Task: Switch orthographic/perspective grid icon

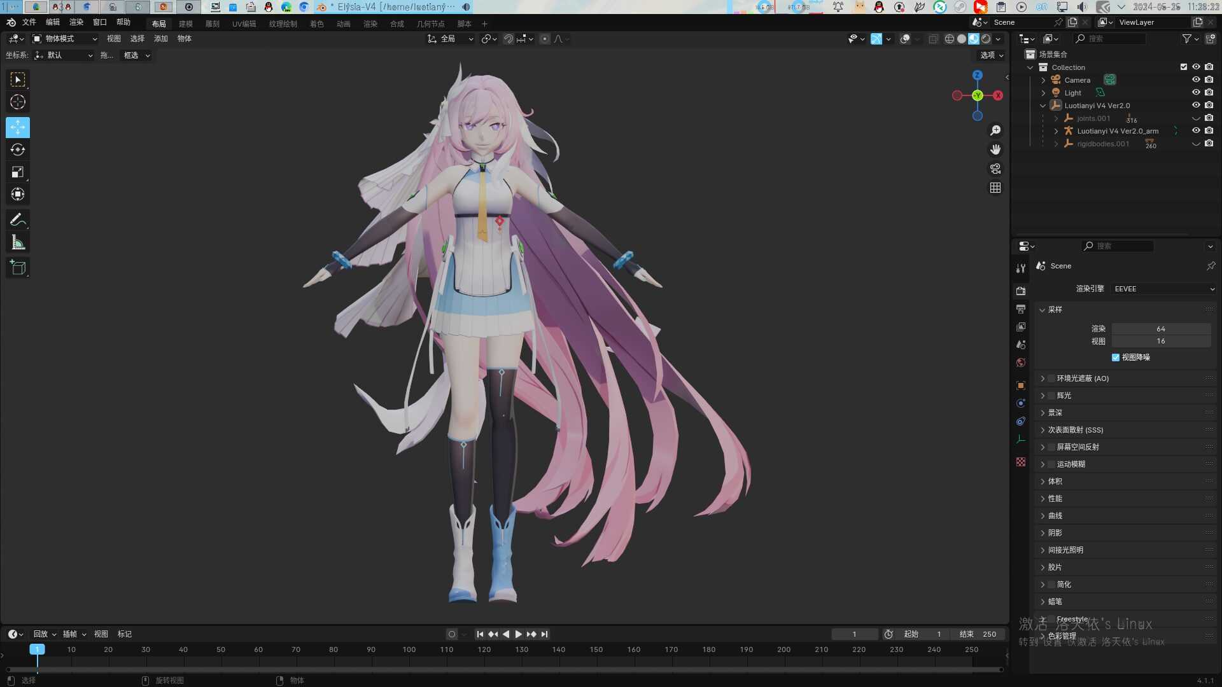Action: [x=995, y=188]
